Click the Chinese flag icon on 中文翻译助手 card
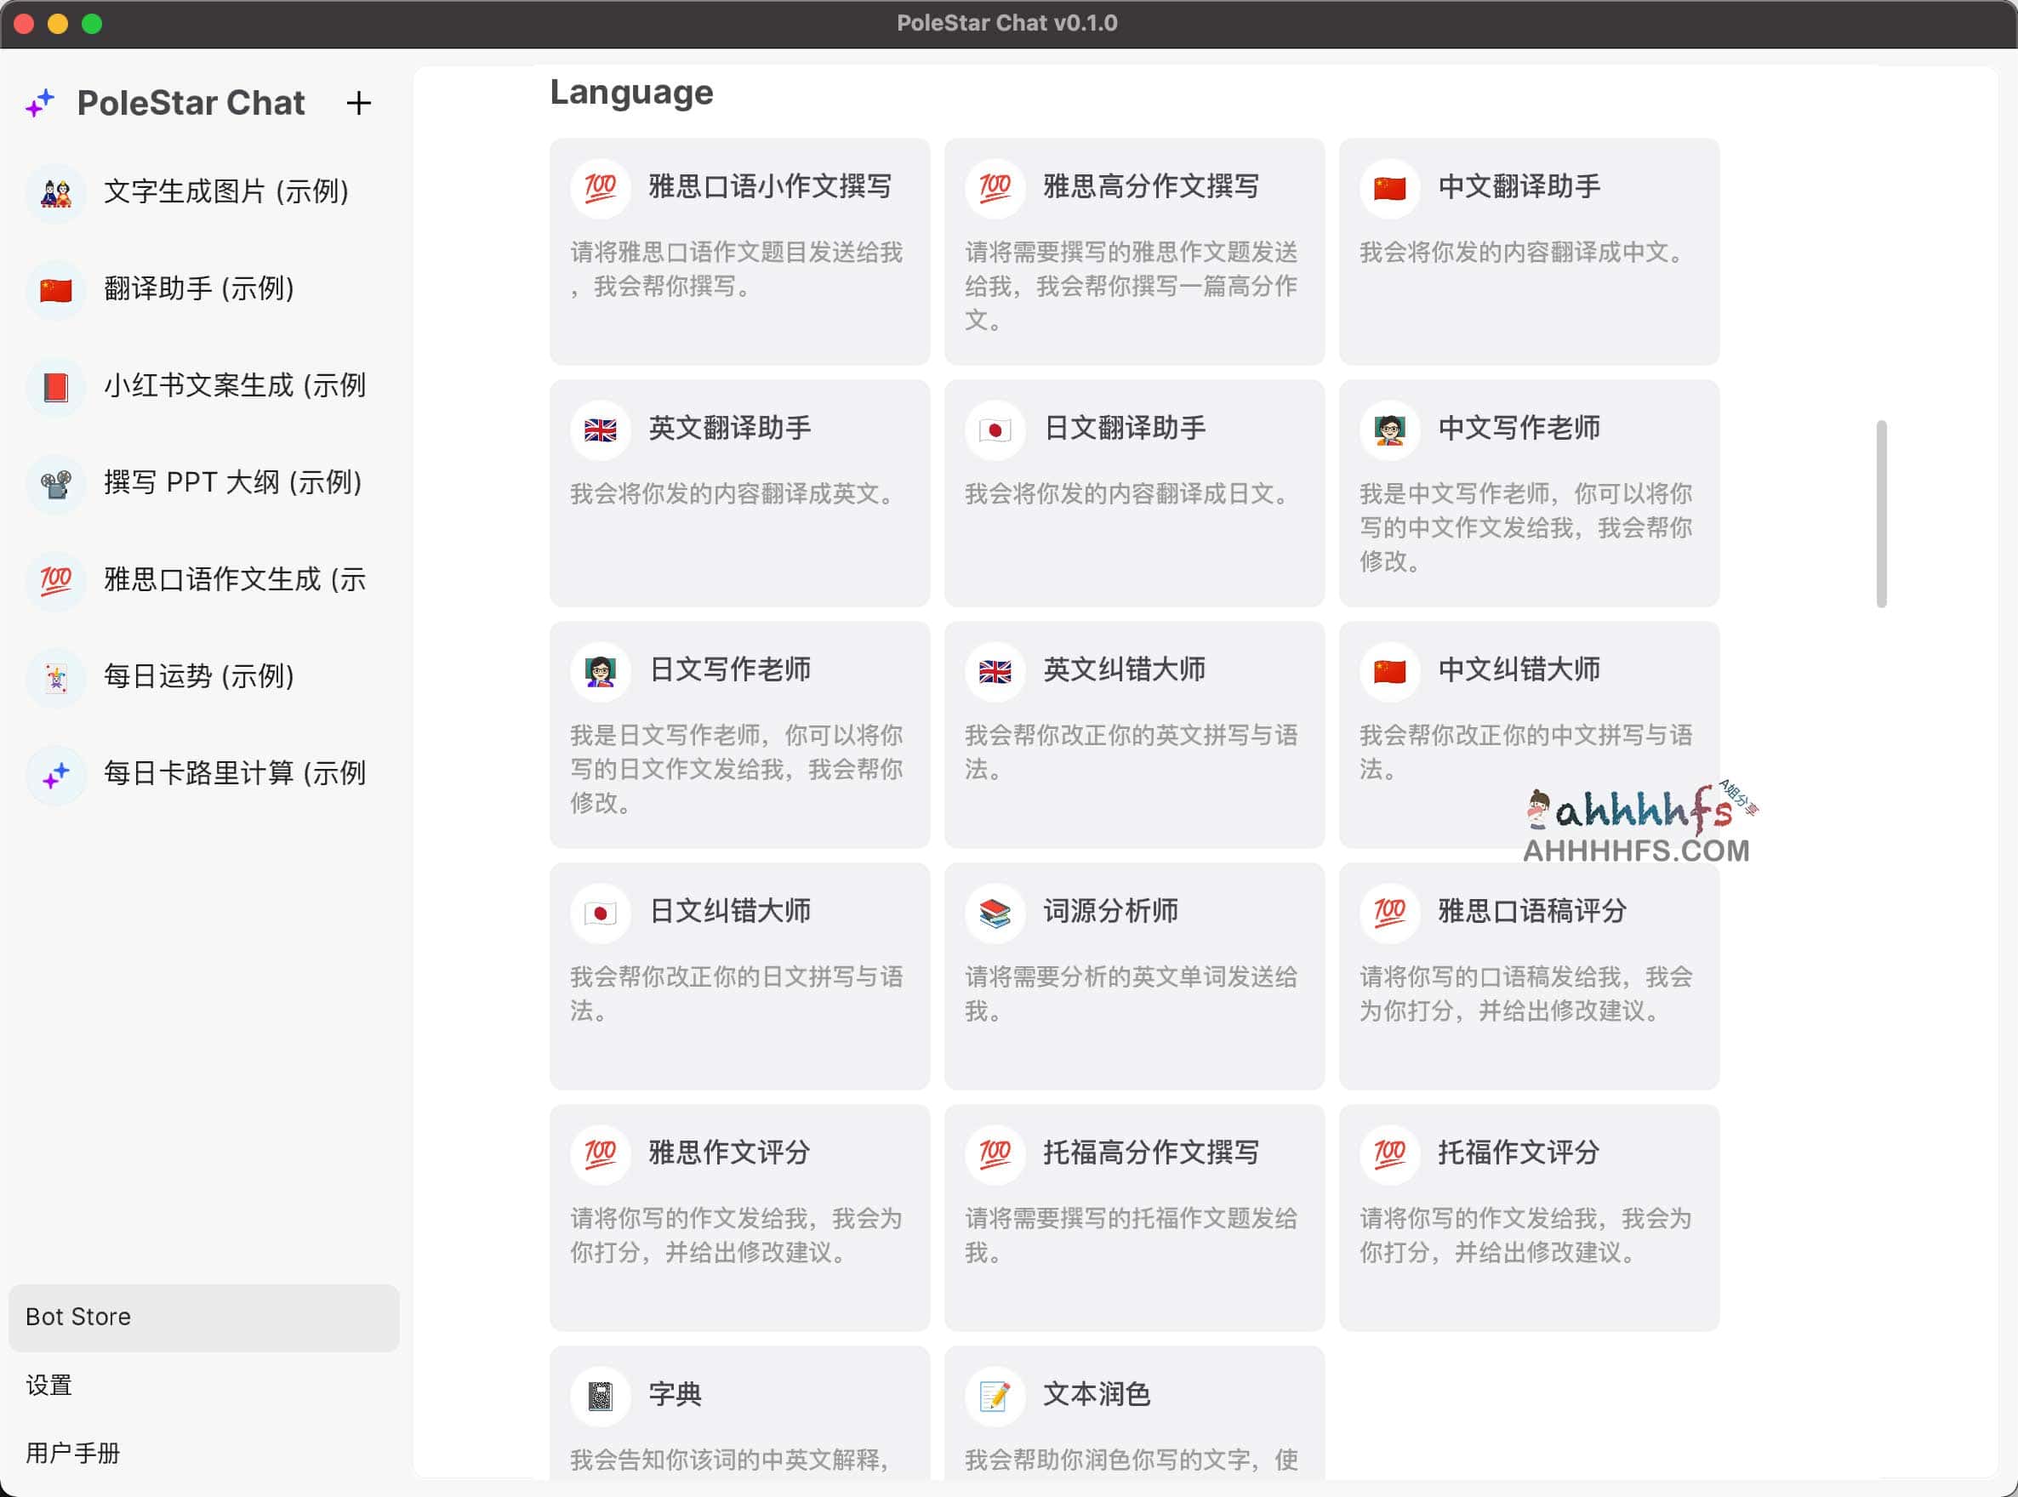The width and height of the screenshot is (2018, 1497). 1388,188
